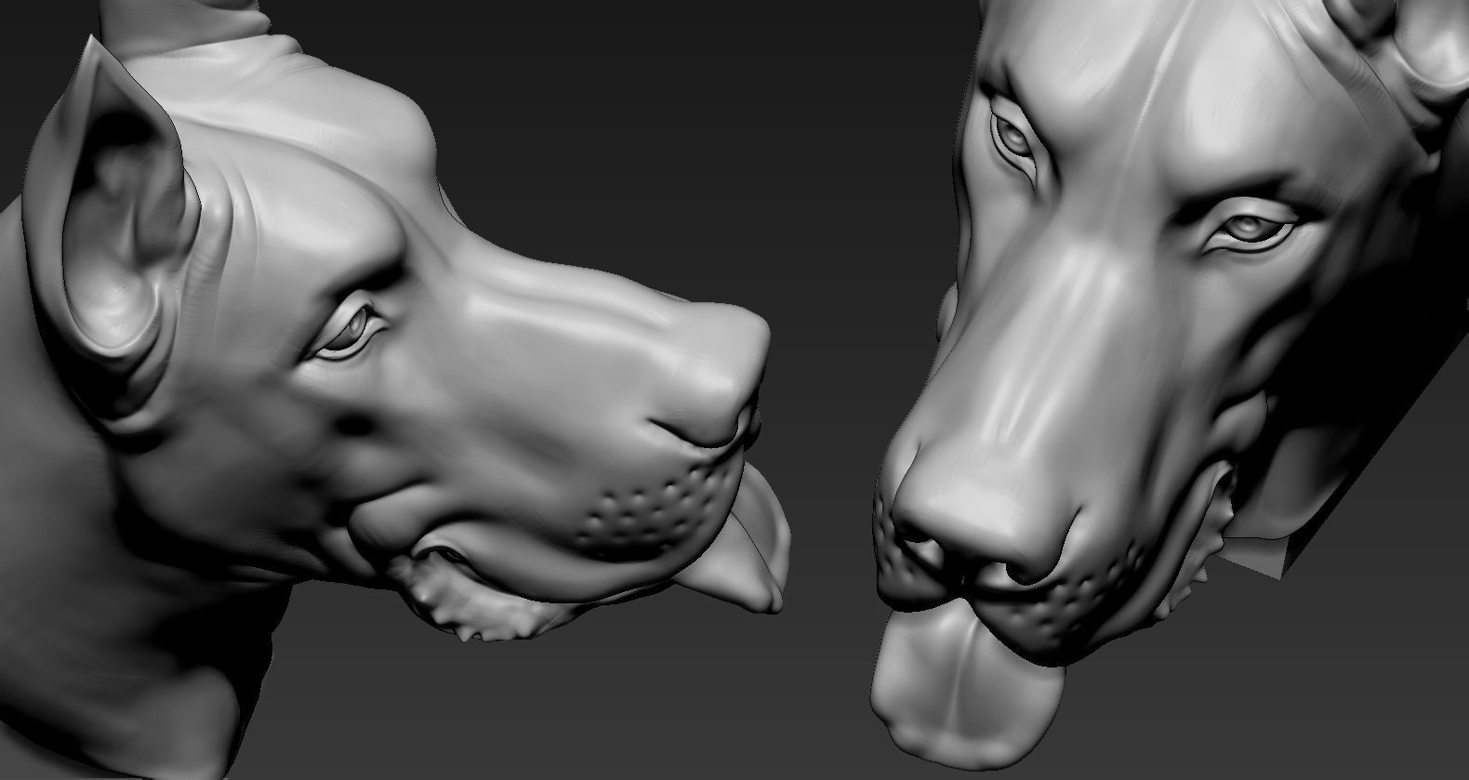Click the upper eye on the right dog head
Screen dimensions: 1469x780
(1013, 138)
